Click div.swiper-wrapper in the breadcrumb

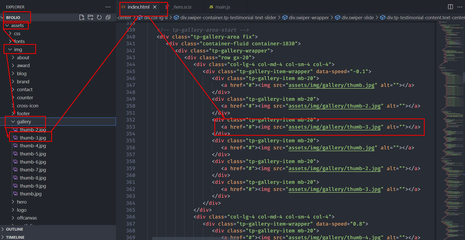click(x=308, y=18)
